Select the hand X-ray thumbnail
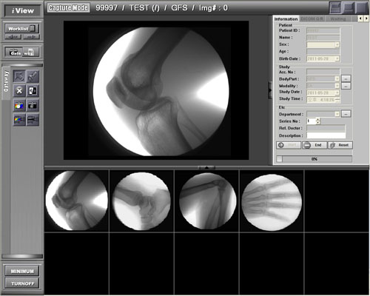Viewport: 370px width, 296px height. tap(272, 203)
